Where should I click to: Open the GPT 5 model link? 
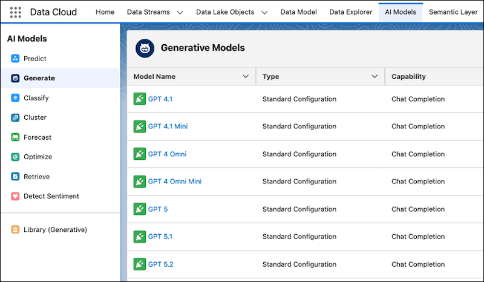[x=158, y=209]
